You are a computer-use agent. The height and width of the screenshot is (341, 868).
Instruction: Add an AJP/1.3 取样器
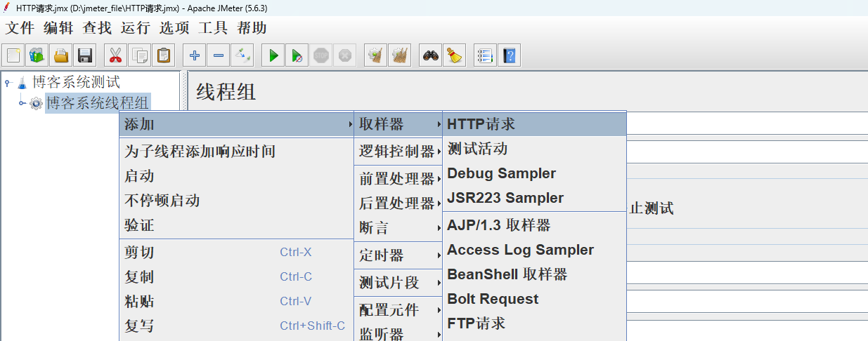pyautogui.click(x=534, y=225)
